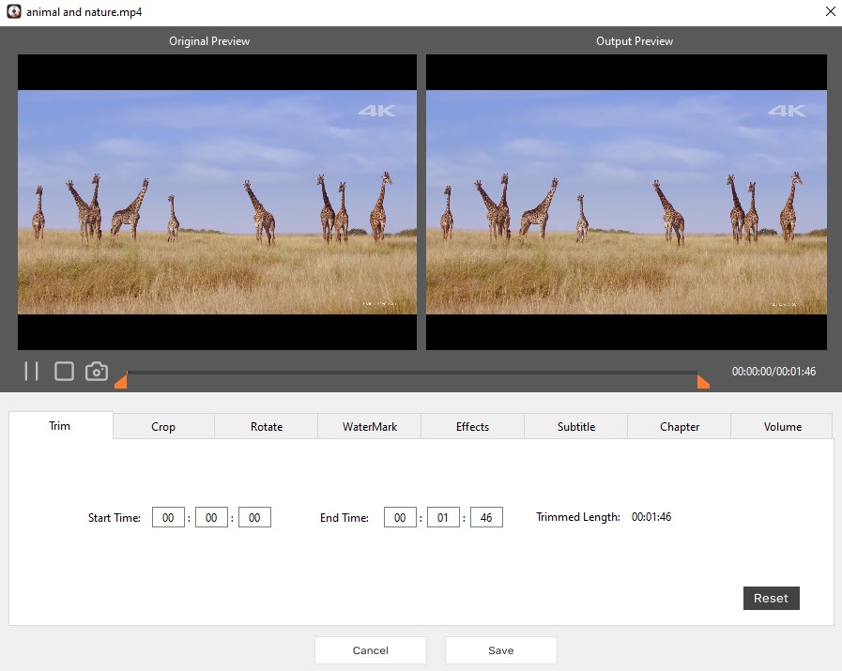Viewport: 842px width, 671px height.
Task: Switch to the Crop tab
Action: pos(162,426)
